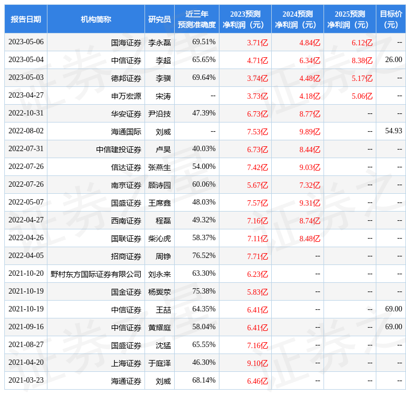
Task: Click researcher 杨翼荥
Action: [160, 292]
